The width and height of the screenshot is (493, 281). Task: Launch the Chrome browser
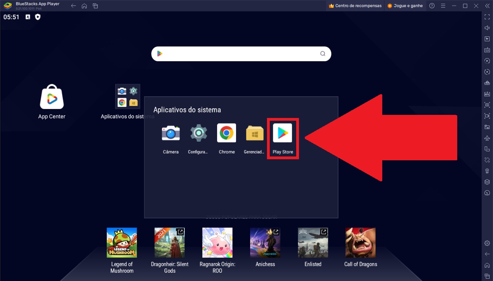coord(226,133)
